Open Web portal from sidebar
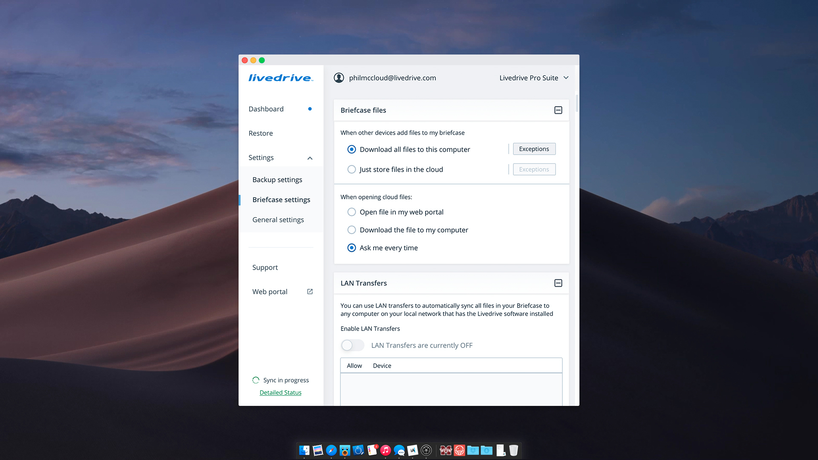Viewport: 818px width, 460px height. point(270,292)
